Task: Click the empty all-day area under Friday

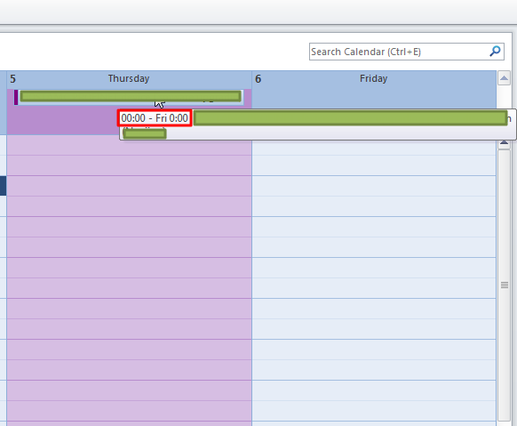Action: (374, 99)
